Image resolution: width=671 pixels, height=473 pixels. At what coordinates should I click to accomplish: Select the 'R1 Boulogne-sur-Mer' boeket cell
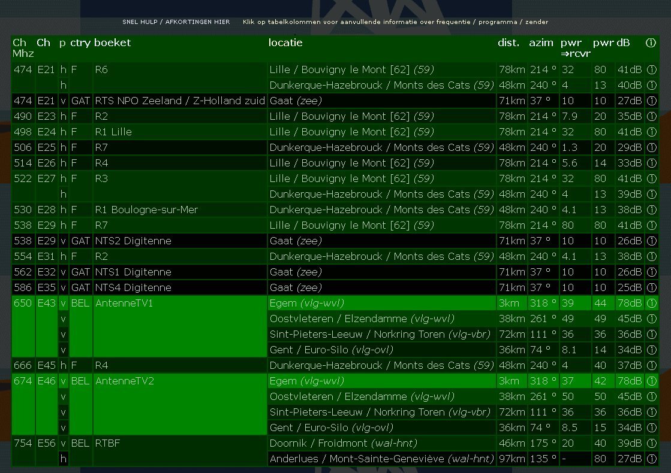pos(180,210)
